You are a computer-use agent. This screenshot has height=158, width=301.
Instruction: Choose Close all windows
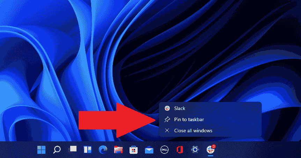tap(211, 131)
